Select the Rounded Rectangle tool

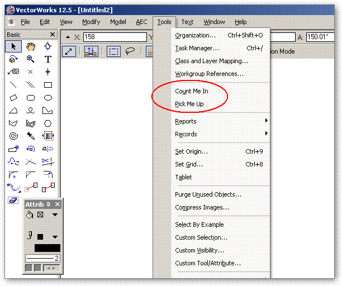click(x=30, y=98)
